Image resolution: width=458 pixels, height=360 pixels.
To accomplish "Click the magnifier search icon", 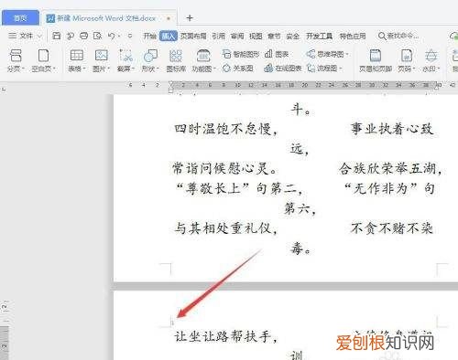I will 382,36.
